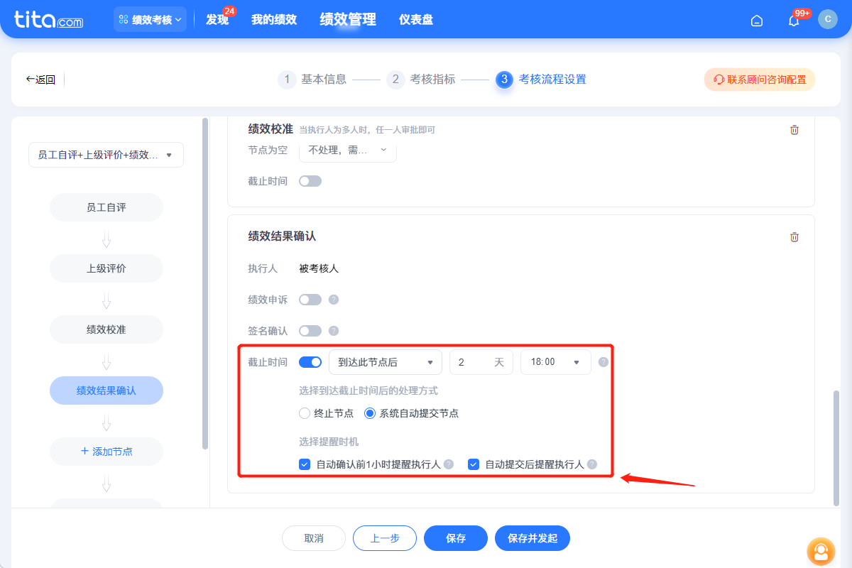Click the floating customer service icon

(821, 552)
